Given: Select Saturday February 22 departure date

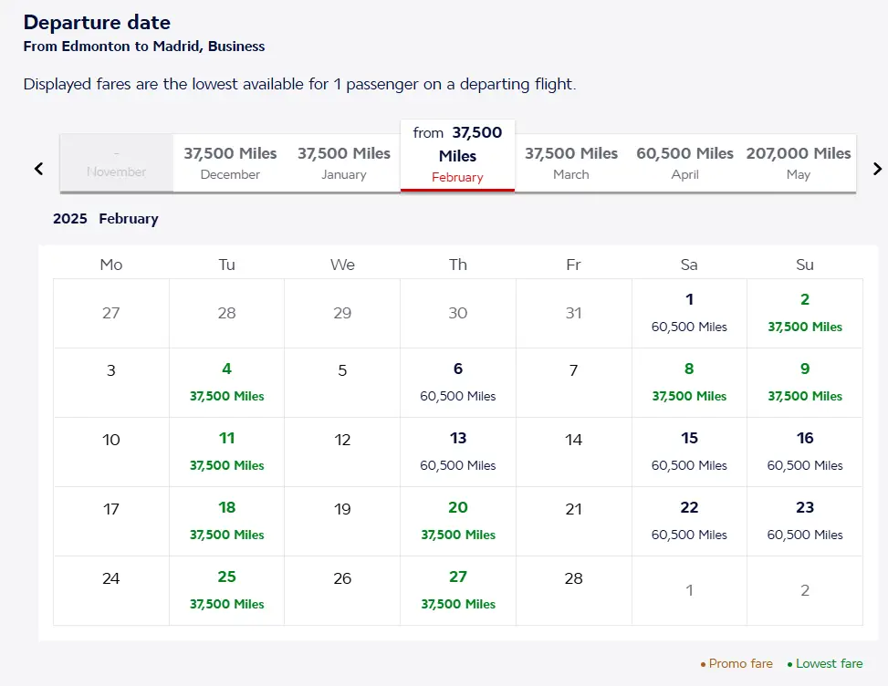Looking at the screenshot, I should [689, 521].
